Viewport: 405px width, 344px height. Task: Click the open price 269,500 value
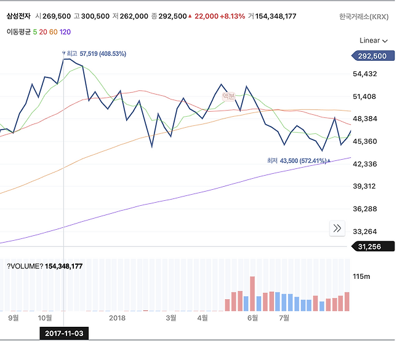pyautogui.click(x=57, y=16)
